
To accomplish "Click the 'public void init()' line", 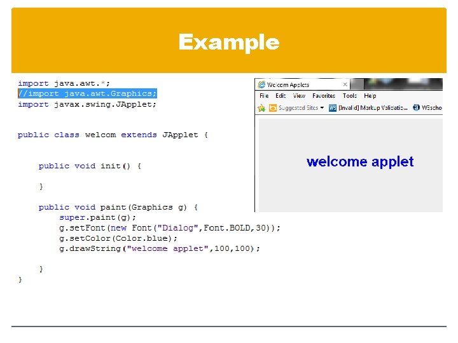I will (90, 166).
